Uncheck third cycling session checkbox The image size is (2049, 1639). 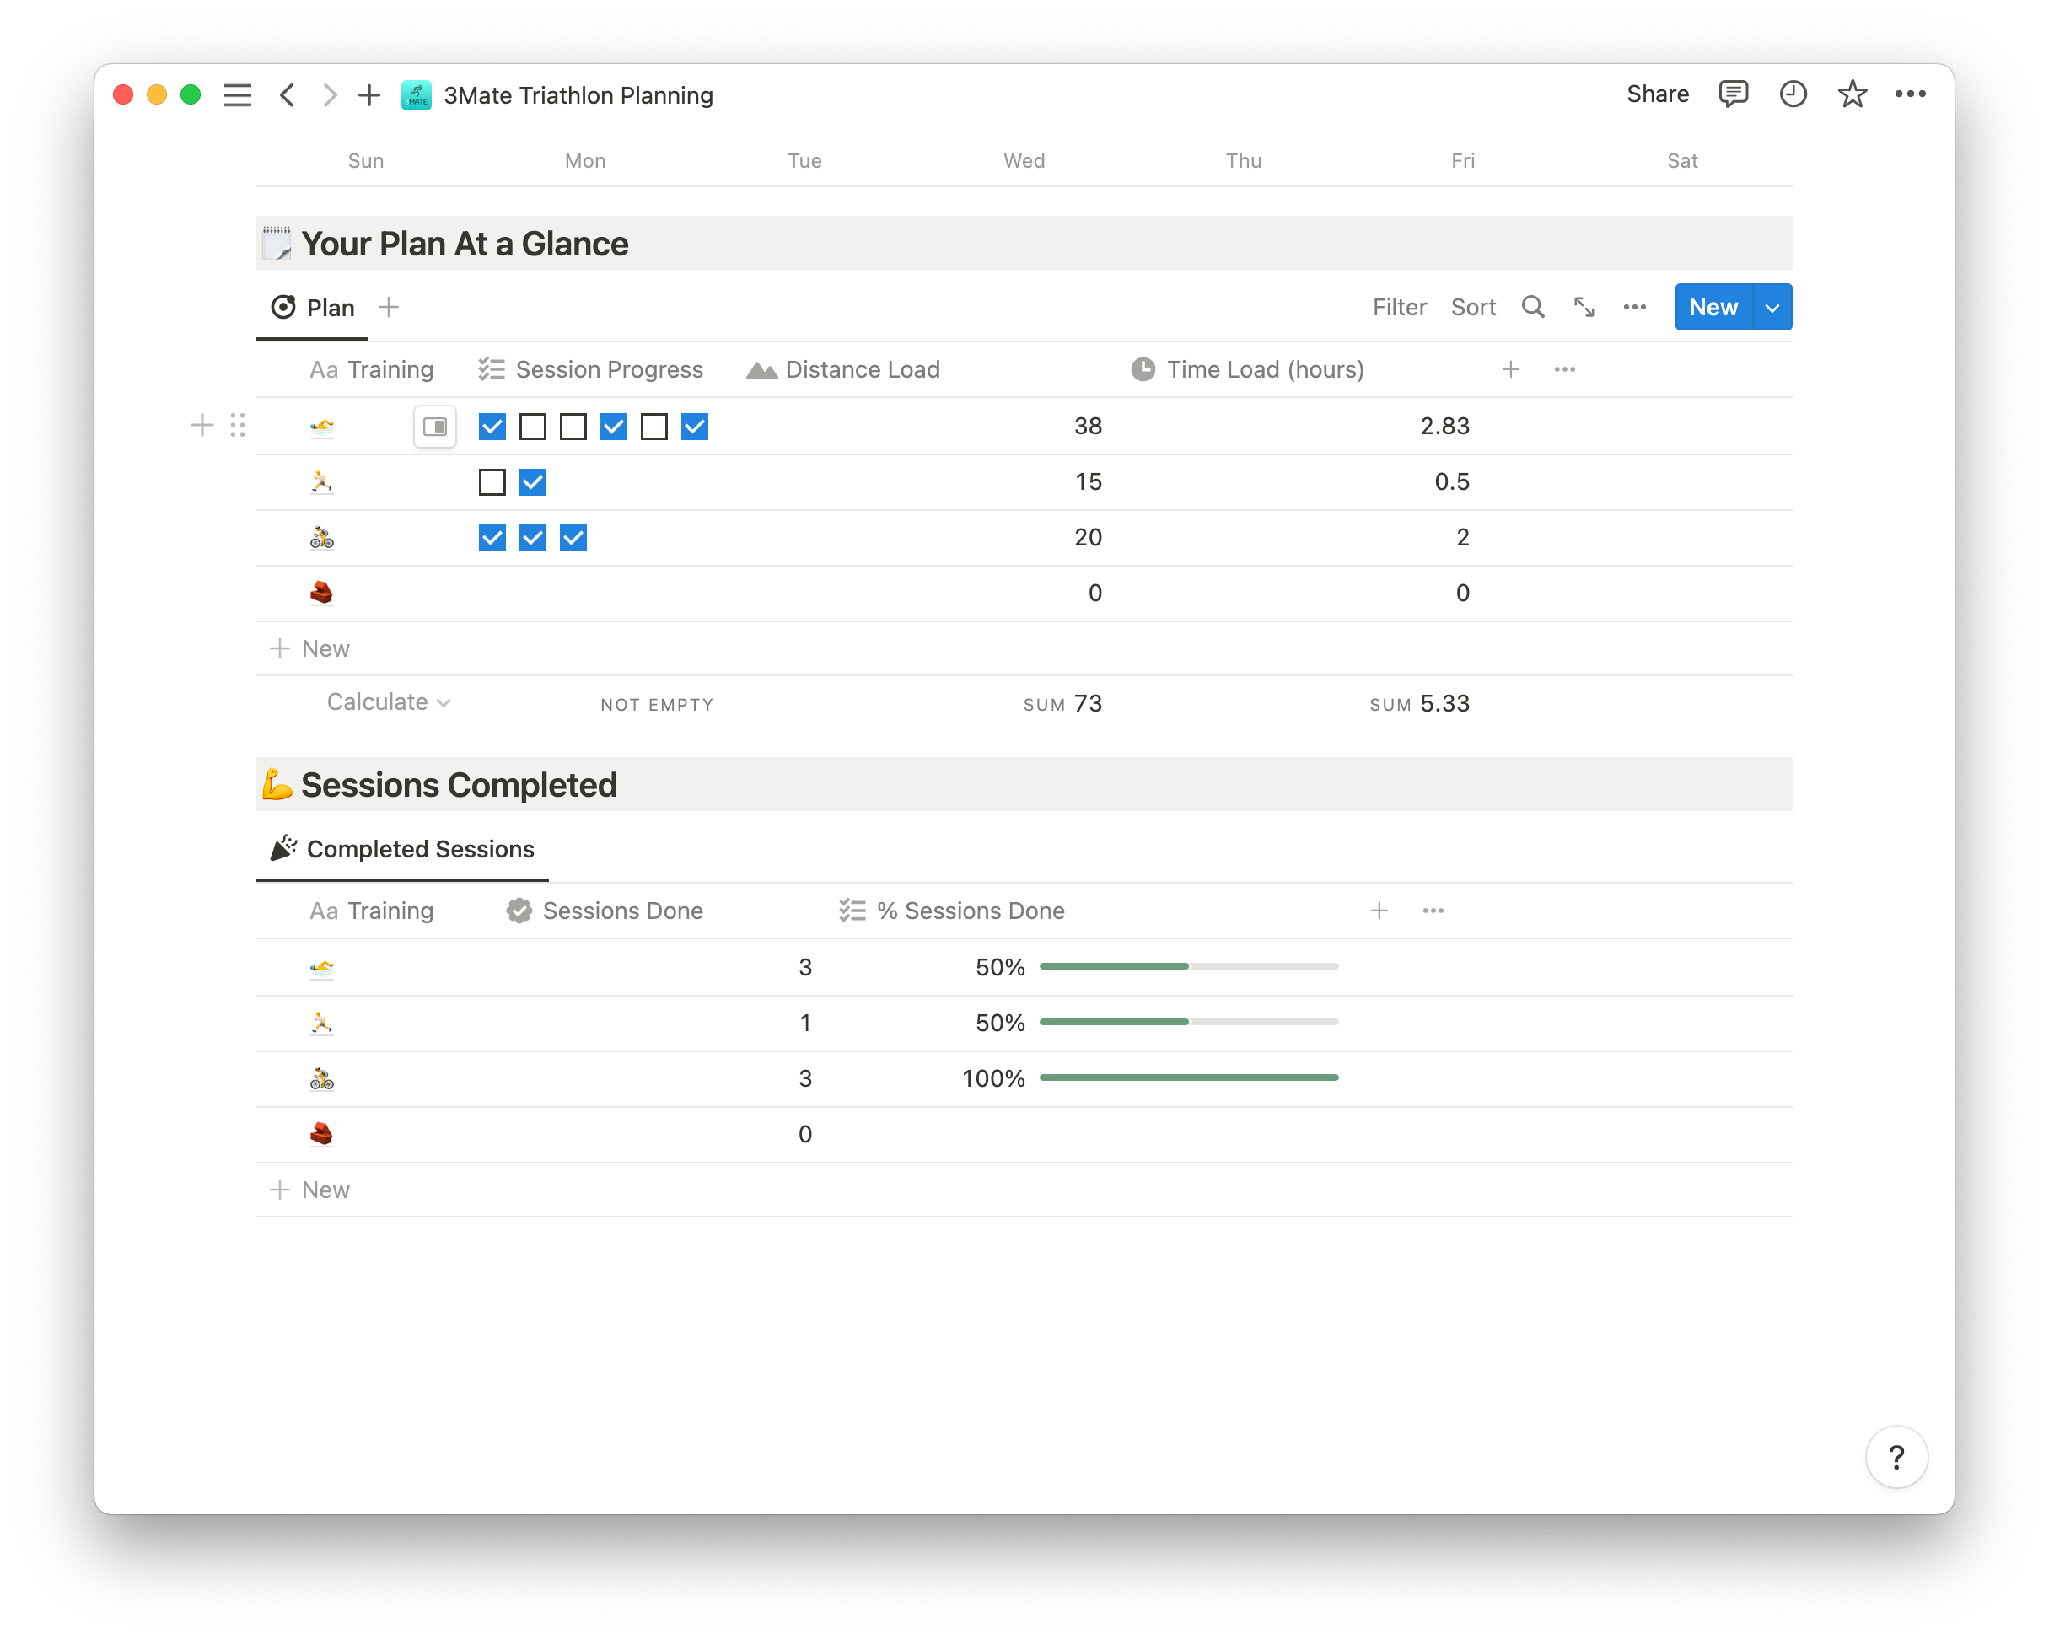point(573,538)
